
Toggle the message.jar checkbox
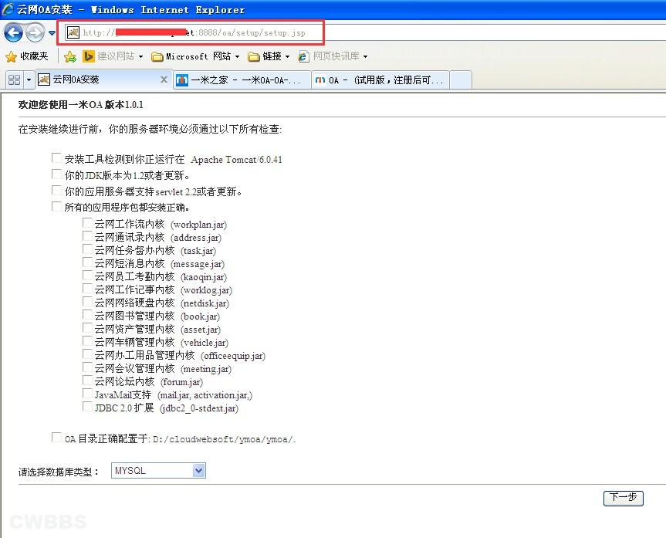[87, 262]
